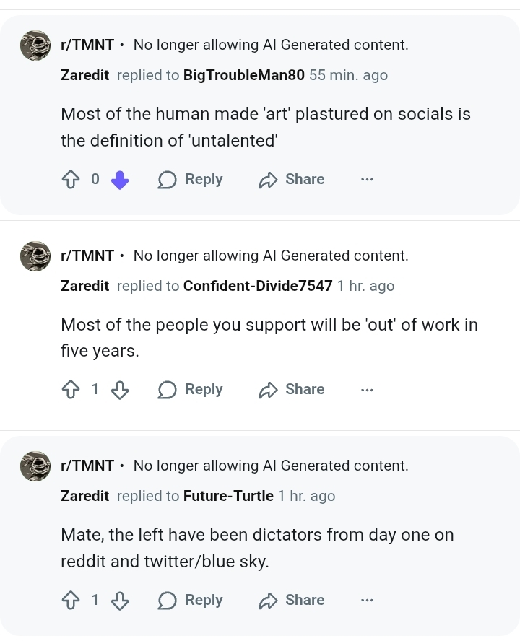Open the post title link in the third comment
This screenshot has width=520, height=641.
coord(271,466)
